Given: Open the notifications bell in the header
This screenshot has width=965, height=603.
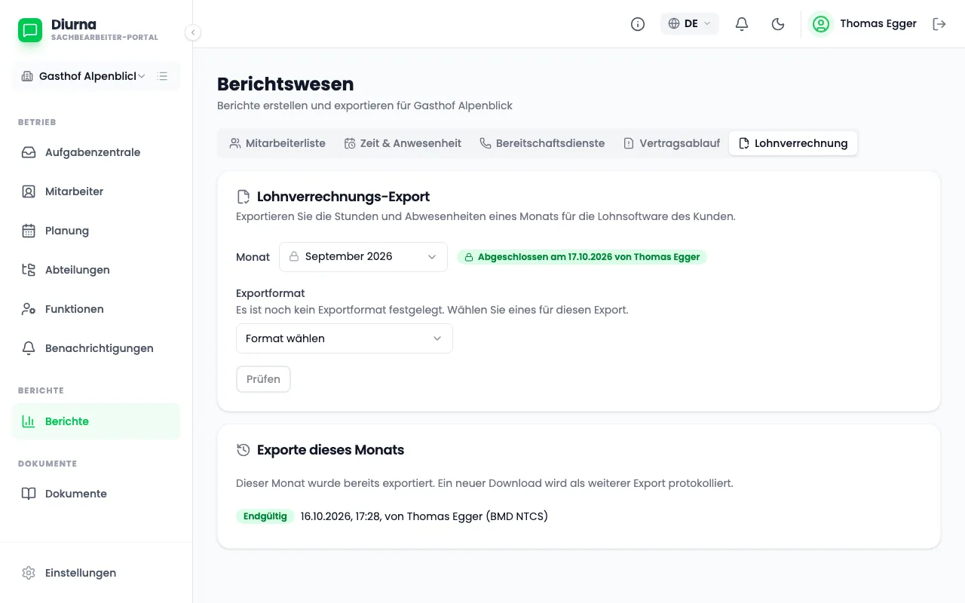Looking at the screenshot, I should point(742,24).
